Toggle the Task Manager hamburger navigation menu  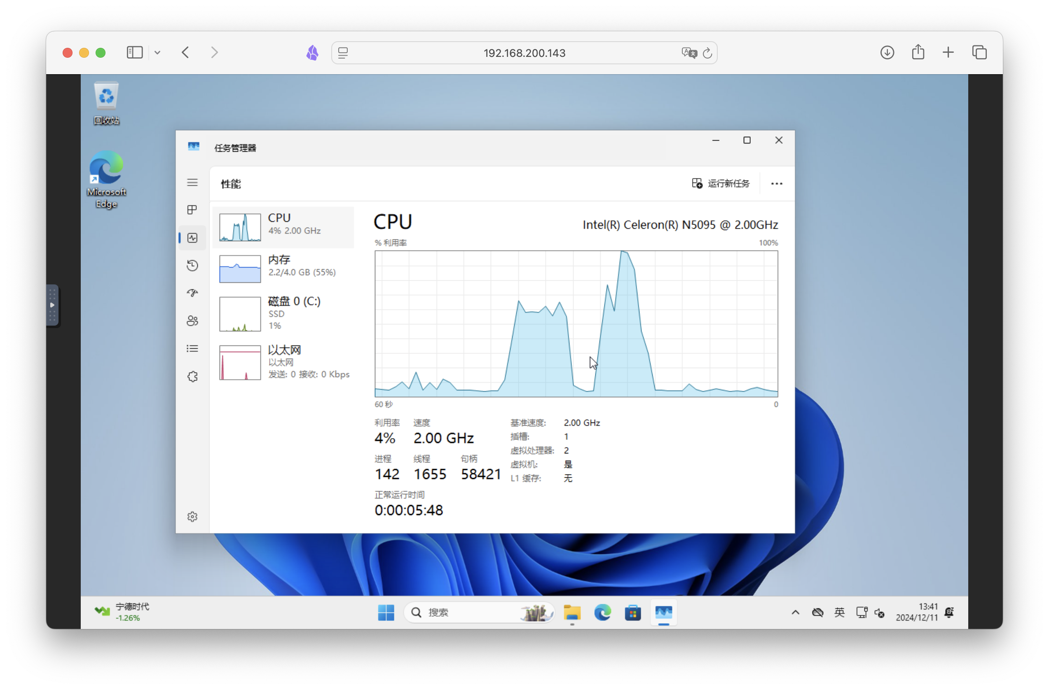click(x=192, y=183)
